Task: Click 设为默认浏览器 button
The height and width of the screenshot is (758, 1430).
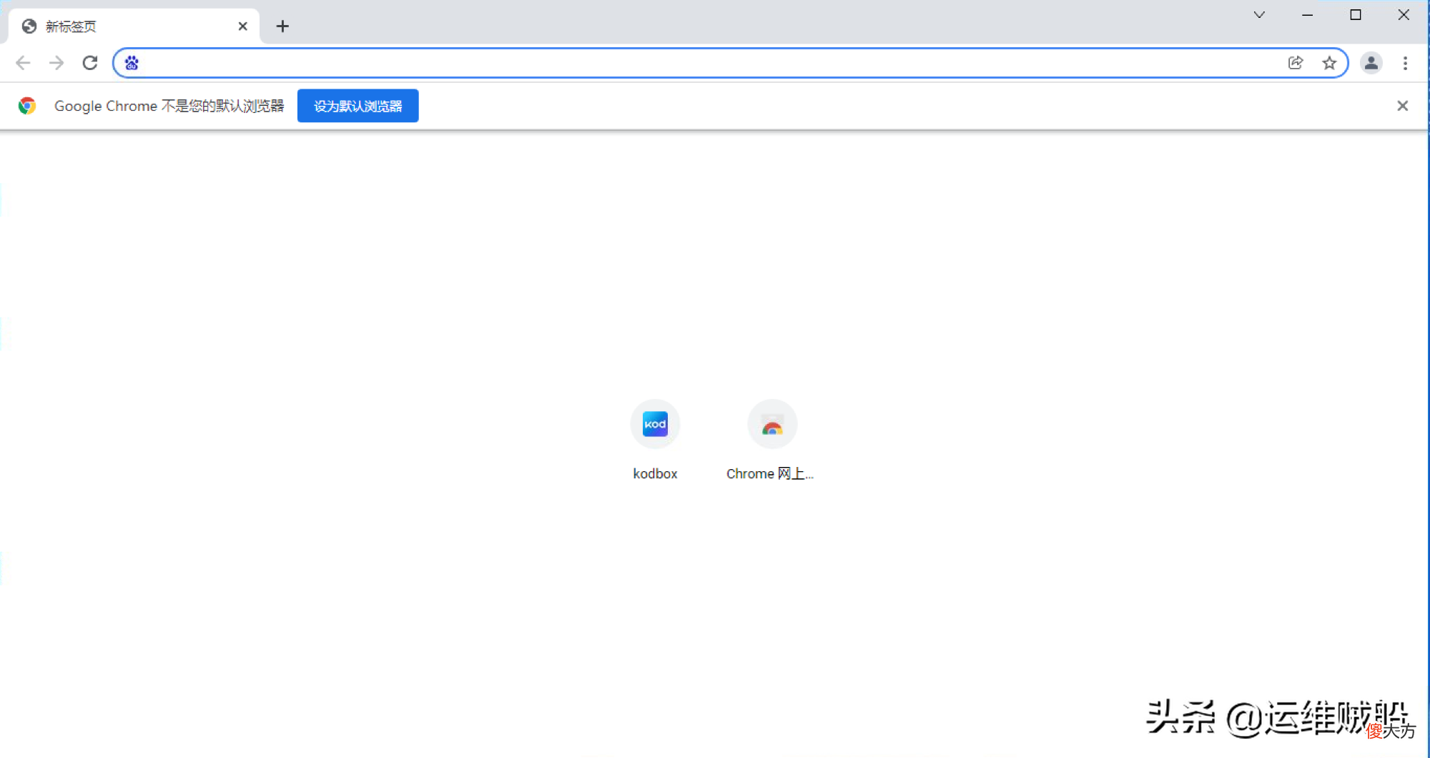Action: click(357, 106)
